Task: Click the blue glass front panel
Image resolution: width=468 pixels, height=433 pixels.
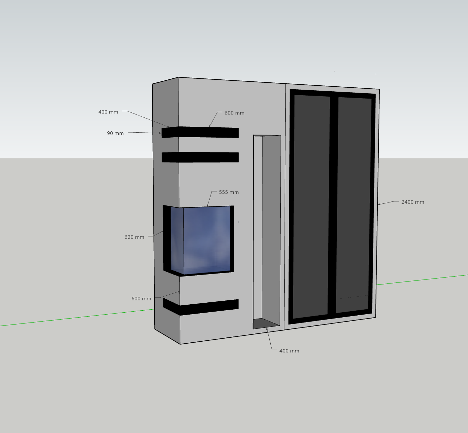Action: [x=207, y=240]
